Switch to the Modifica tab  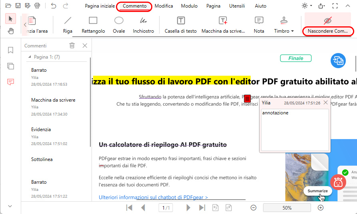click(164, 6)
